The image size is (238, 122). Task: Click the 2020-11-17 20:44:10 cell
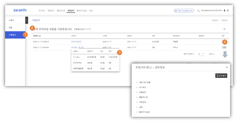tap(41, 42)
